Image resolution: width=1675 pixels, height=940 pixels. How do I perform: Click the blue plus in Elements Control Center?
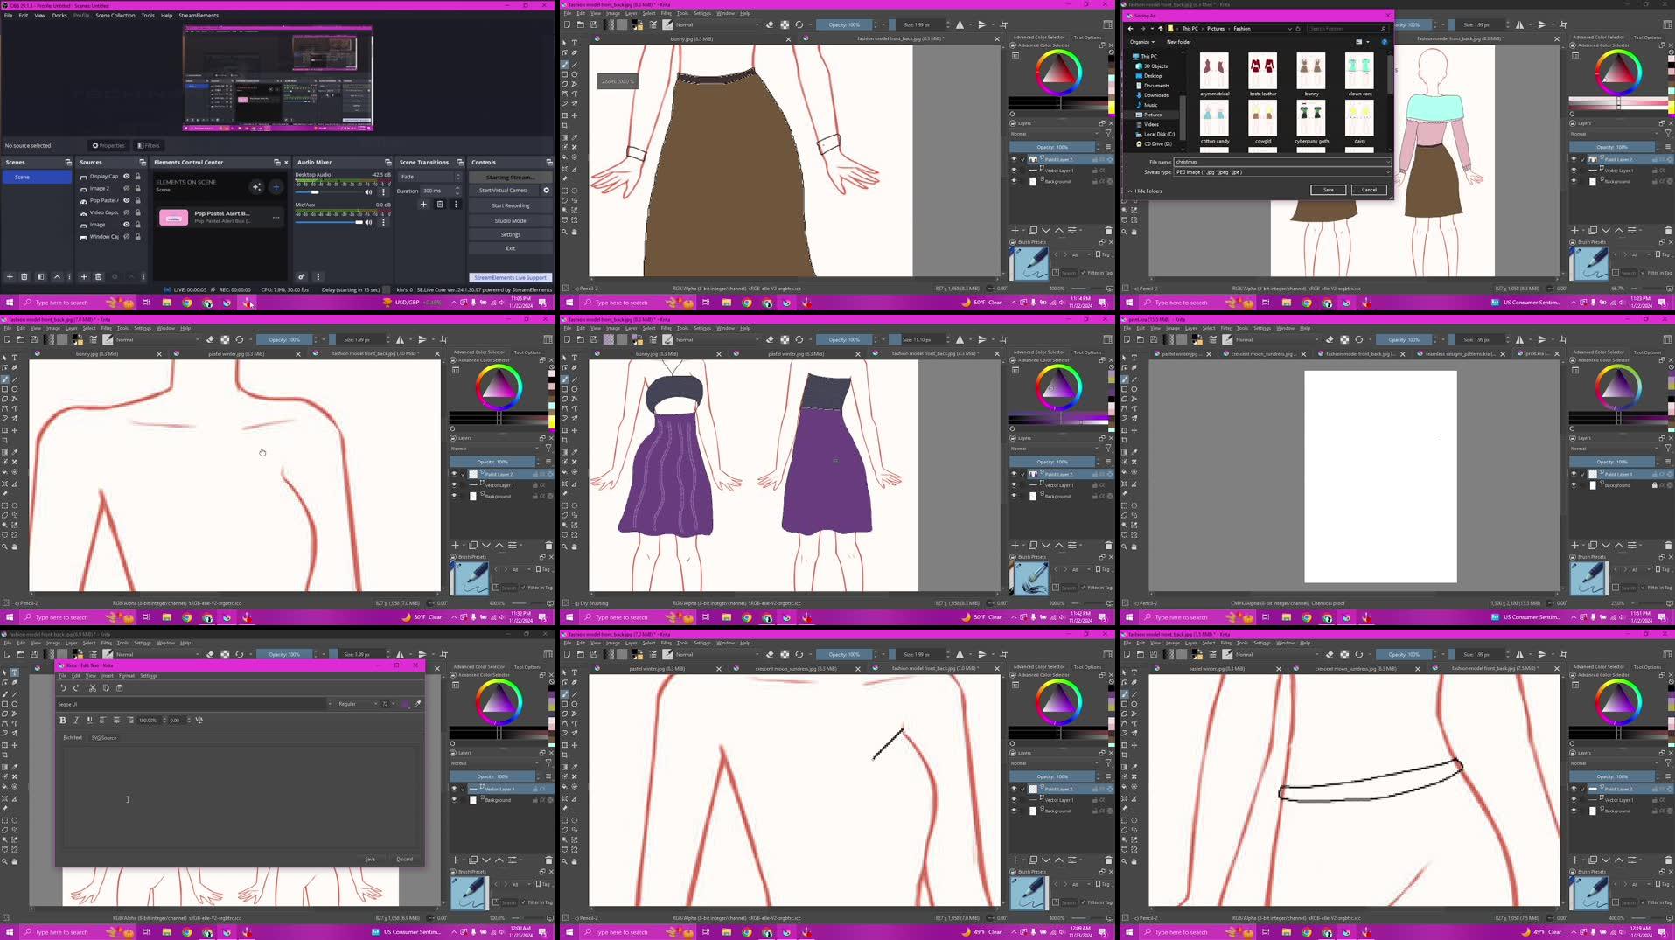pyautogui.click(x=276, y=186)
